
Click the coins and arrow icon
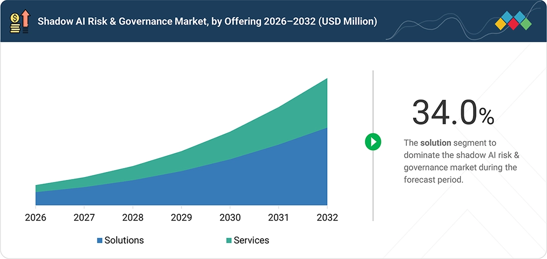20,21
